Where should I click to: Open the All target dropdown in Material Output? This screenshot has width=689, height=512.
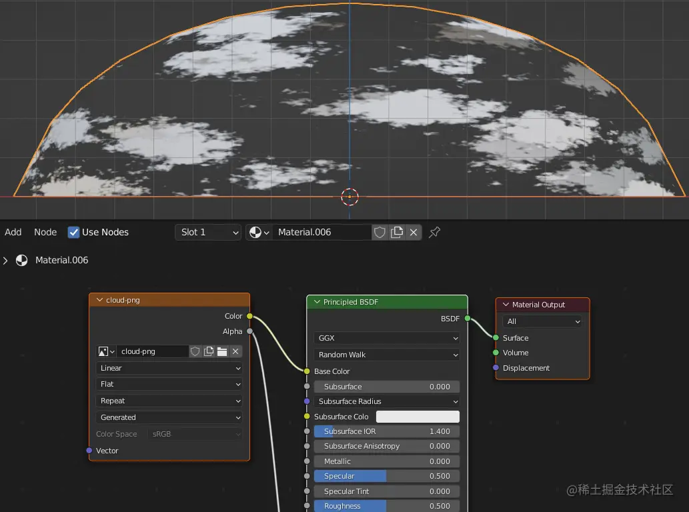click(x=542, y=321)
